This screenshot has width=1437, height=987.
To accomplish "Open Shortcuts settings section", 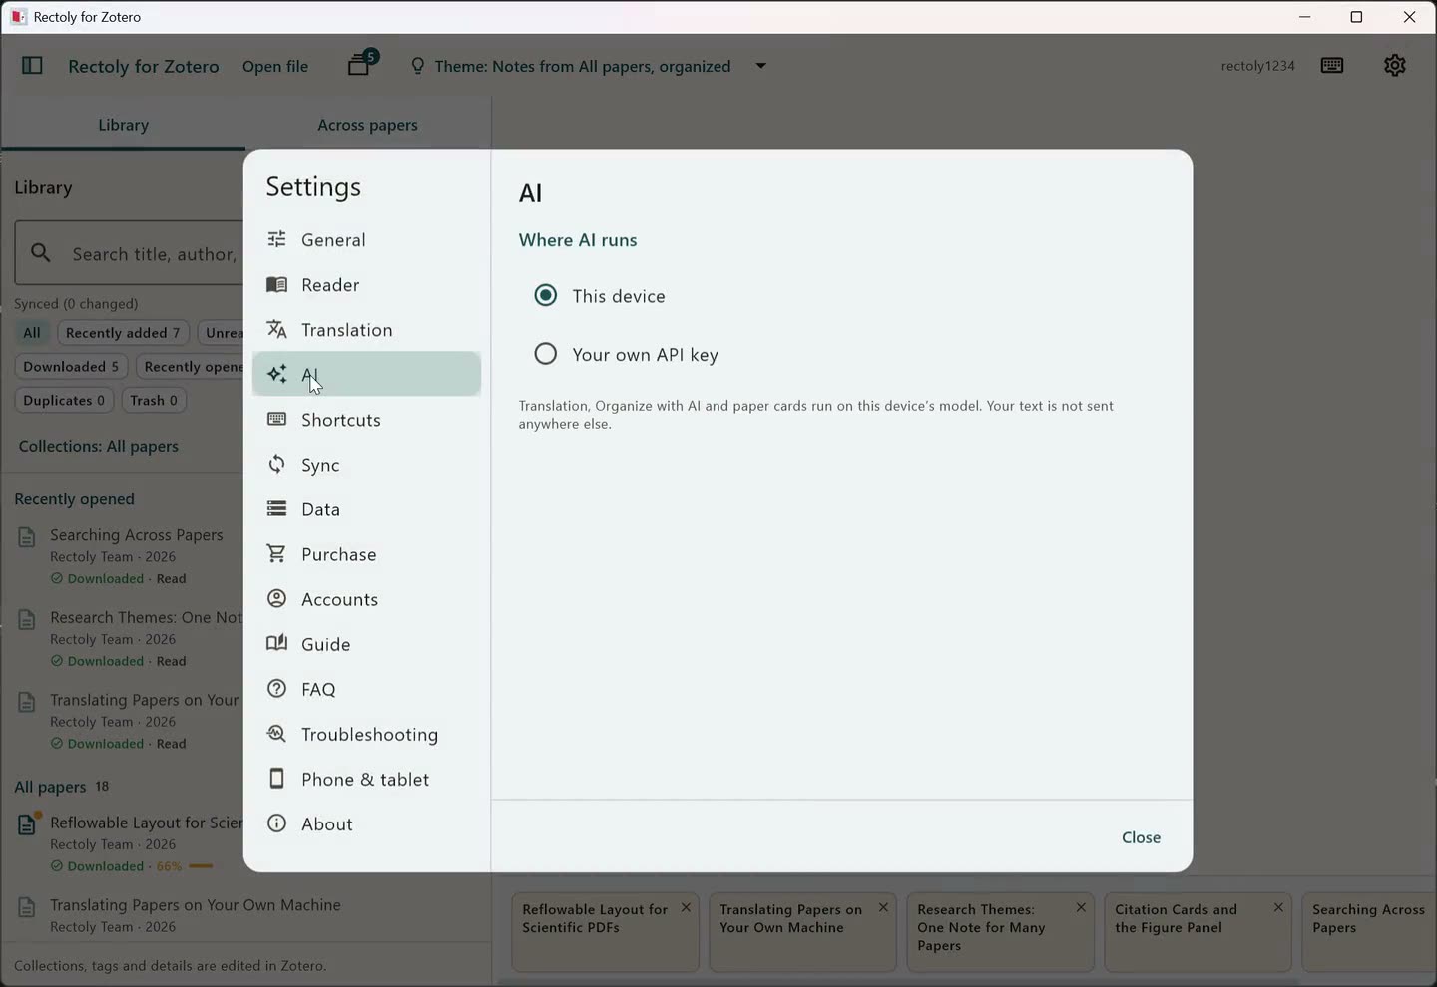I will [x=366, y=420].
